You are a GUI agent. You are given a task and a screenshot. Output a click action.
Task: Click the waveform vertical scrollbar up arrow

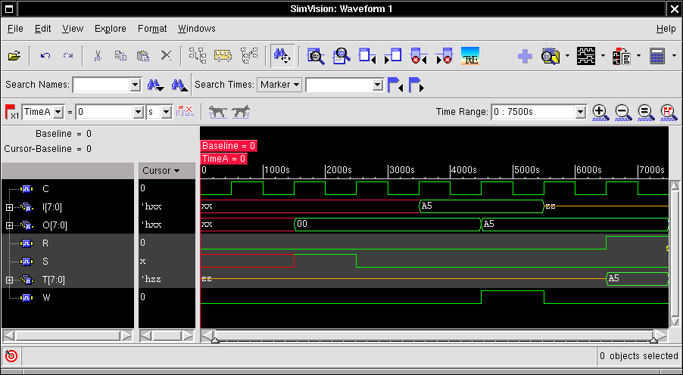click(675, 186)
